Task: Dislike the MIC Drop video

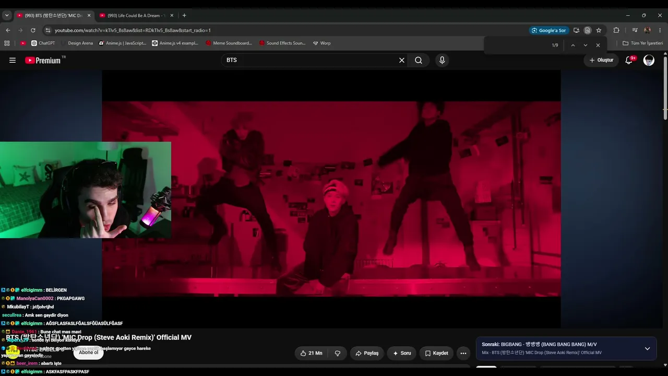Action: 338,353
